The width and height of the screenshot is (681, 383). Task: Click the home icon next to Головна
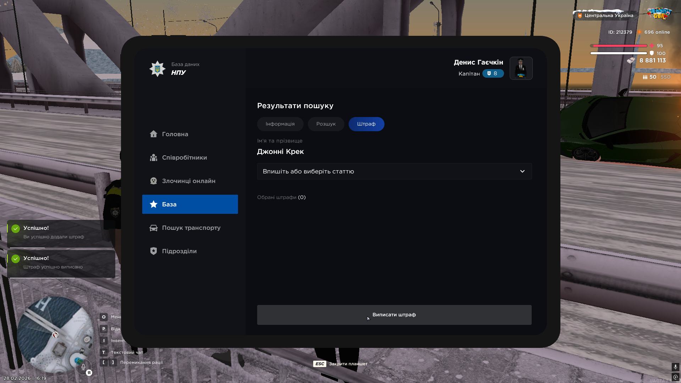coord(153,134)
